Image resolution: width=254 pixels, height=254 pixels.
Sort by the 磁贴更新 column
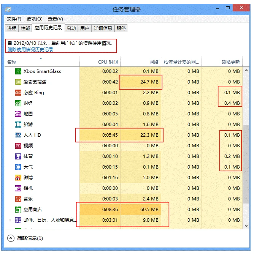222,62
